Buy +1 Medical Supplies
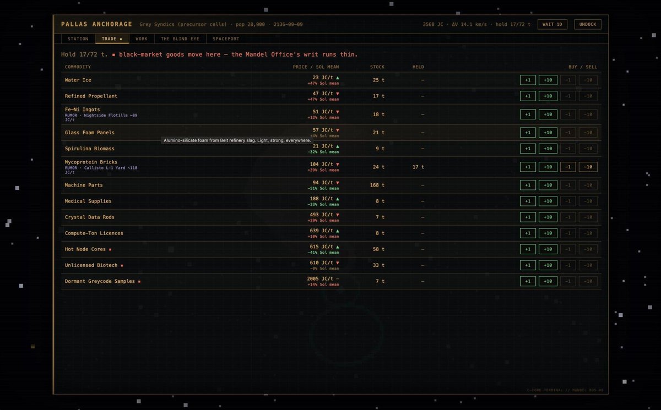The height and width of the screenshot is (410, 661). pyautogui.click(x=528, y=201)
